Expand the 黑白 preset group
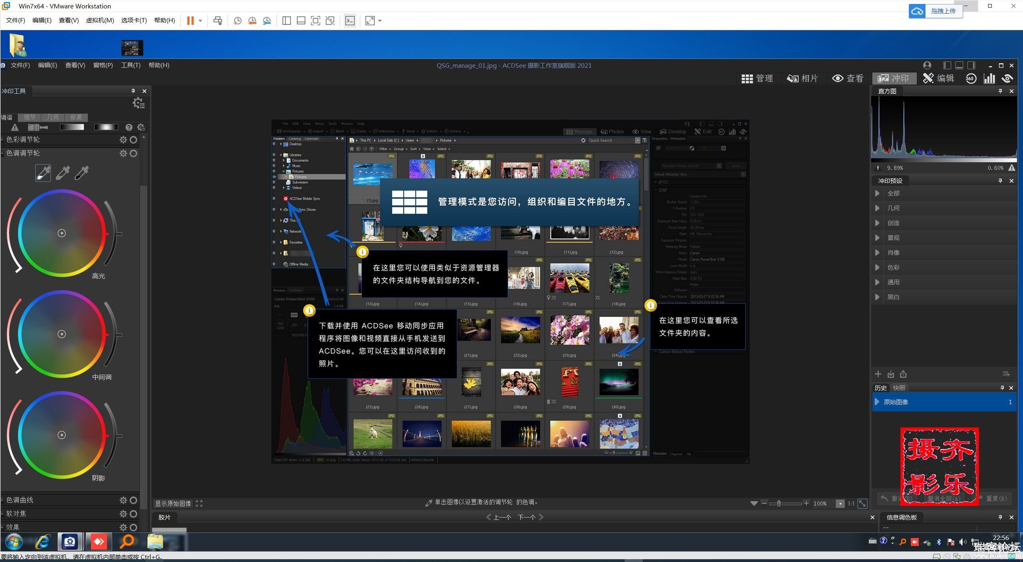 coord(878,297)
